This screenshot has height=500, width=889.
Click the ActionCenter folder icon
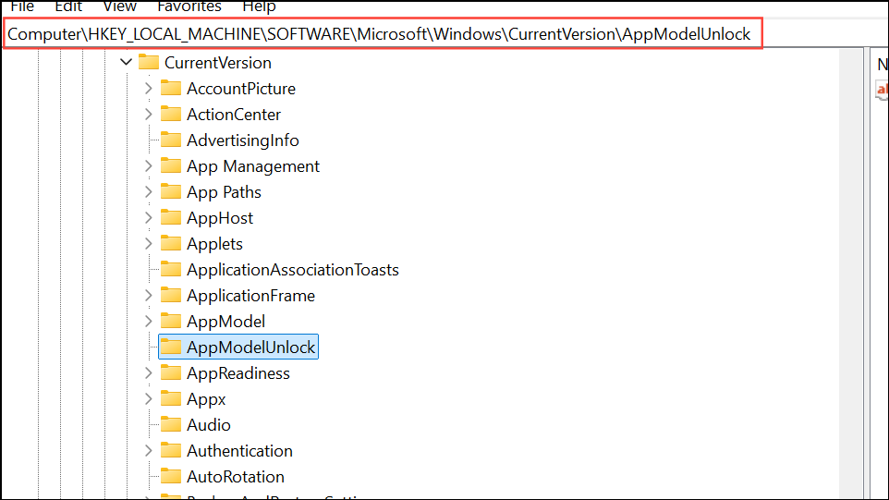coord(171,114)
